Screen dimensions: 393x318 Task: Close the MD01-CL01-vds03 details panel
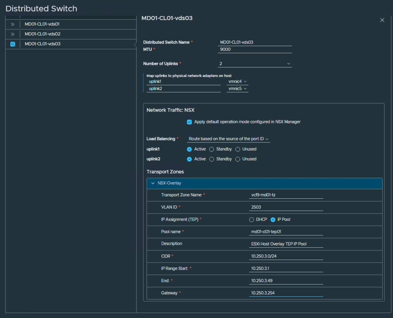tap(382, 20)
